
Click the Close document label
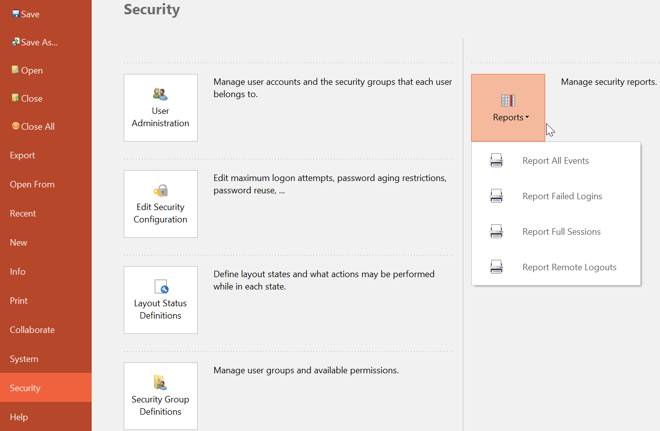pos(32,99)
